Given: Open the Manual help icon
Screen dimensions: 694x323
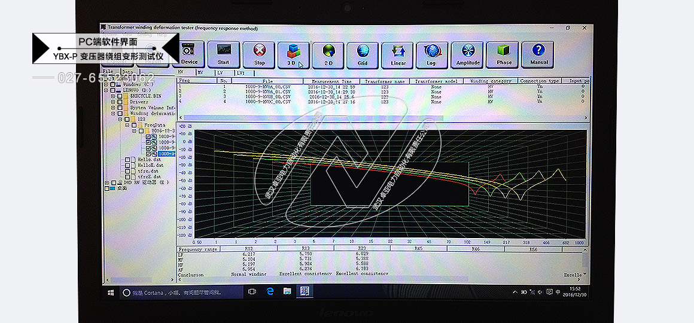Looking at the screenshot, I should [x=538, y=54].
